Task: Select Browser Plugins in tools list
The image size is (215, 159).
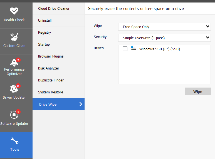Action: [51, 56]
